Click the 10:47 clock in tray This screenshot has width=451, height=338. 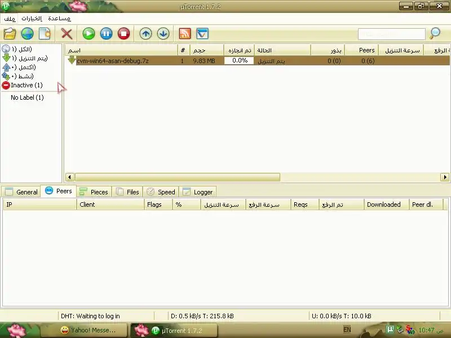click(431, 330)
